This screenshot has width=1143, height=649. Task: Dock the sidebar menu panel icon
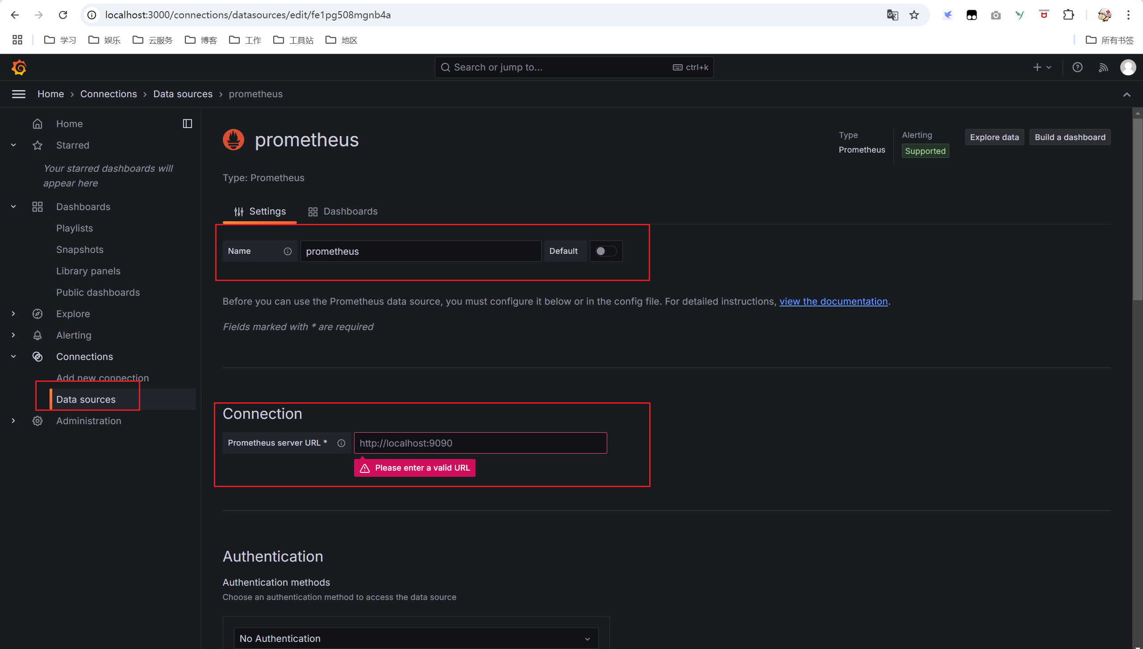pos(188,124)
